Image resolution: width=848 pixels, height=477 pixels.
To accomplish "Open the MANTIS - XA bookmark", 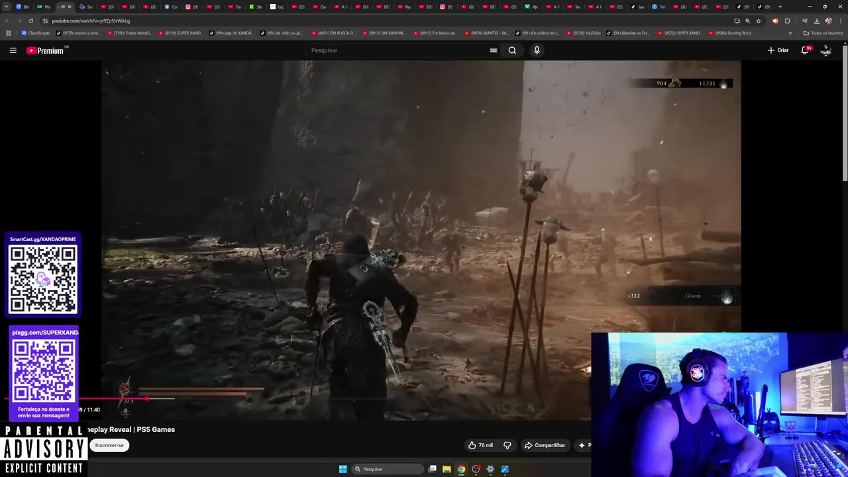I will pos(486,33).
